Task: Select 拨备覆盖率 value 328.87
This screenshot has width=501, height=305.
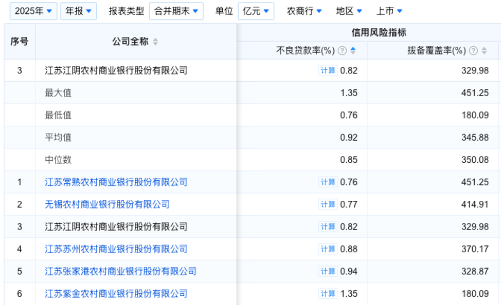Action: [x=475, y=272]
